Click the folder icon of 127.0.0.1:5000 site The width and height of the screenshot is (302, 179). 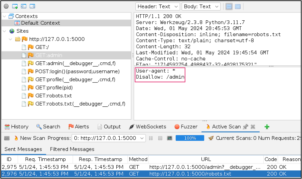pos(18,39)
